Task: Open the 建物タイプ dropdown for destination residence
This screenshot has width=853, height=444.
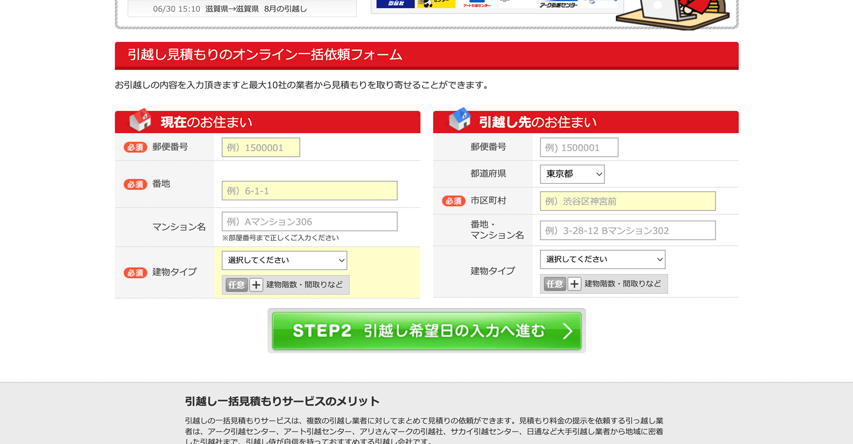Action: click(x=602, y=260)
